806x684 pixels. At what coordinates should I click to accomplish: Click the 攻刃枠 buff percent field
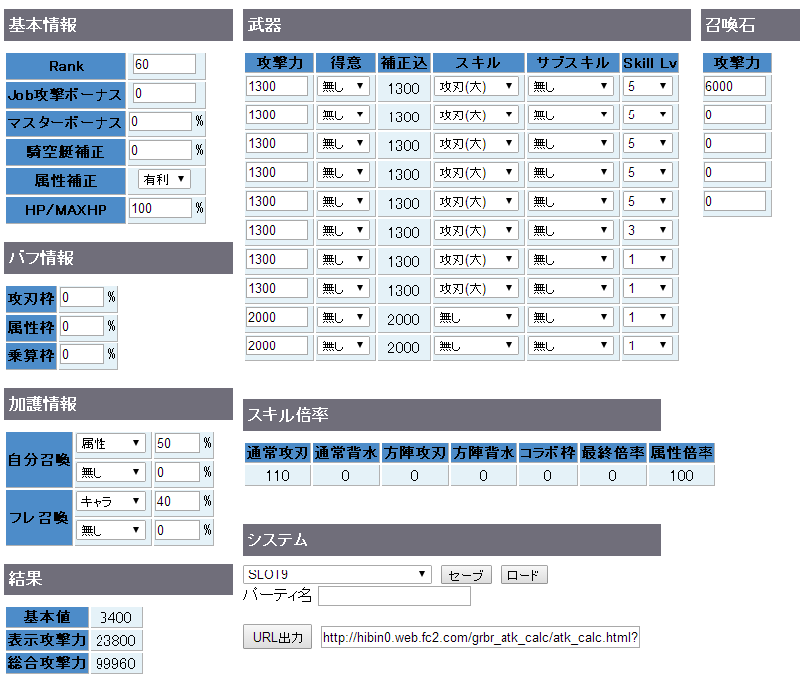click(x=83, y=297)
